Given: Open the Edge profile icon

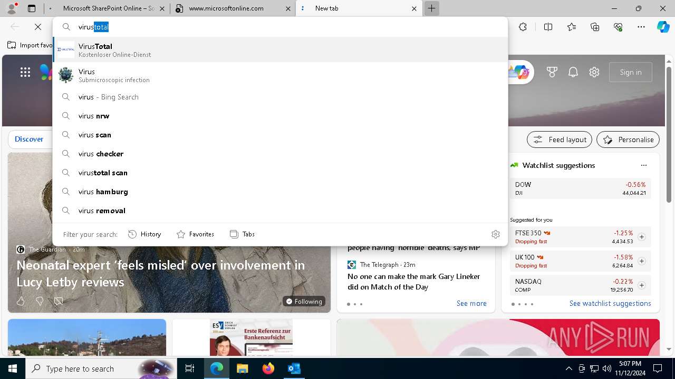Looking at the screenshot, I should (12, 8).
